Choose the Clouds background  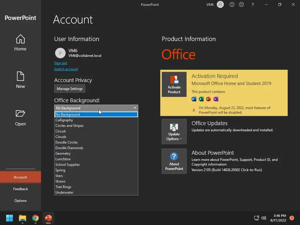coord(96,137)
